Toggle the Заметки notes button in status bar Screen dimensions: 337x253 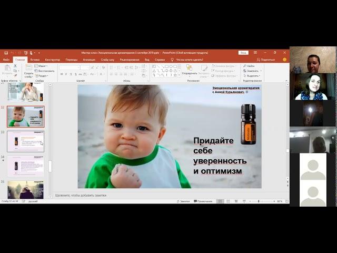click(183, 201)
